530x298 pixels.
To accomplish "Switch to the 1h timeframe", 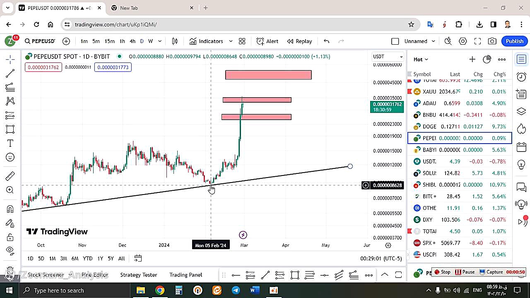I will 122,41.
